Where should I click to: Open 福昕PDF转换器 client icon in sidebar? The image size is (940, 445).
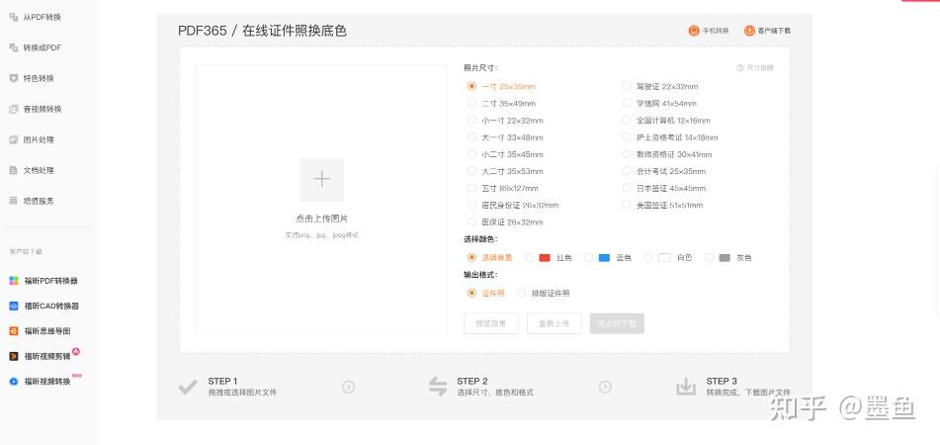[14, 281]
